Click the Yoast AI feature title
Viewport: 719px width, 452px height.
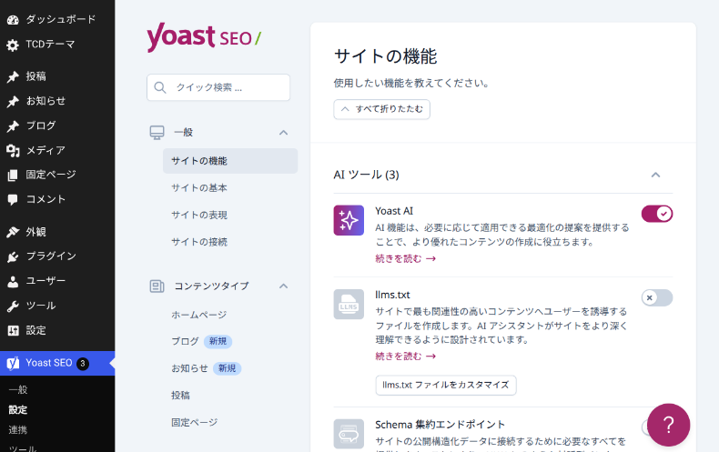point(394,211)
